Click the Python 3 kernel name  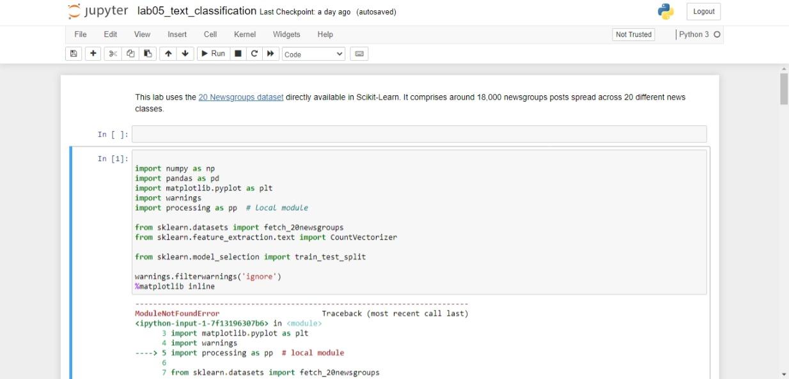pyautogui.click(x=694, y=35)
